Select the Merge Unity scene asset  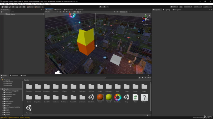tap(126, 98)
